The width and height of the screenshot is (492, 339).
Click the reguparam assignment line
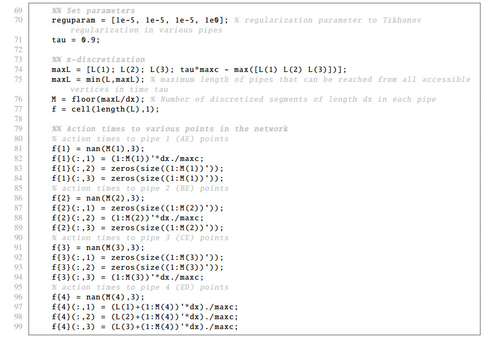tap(140, 20)
